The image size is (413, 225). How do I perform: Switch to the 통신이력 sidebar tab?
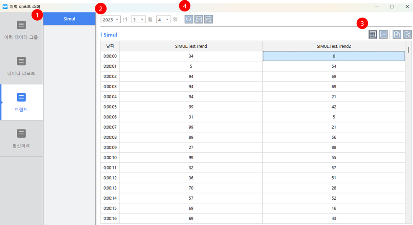[21, 138]
